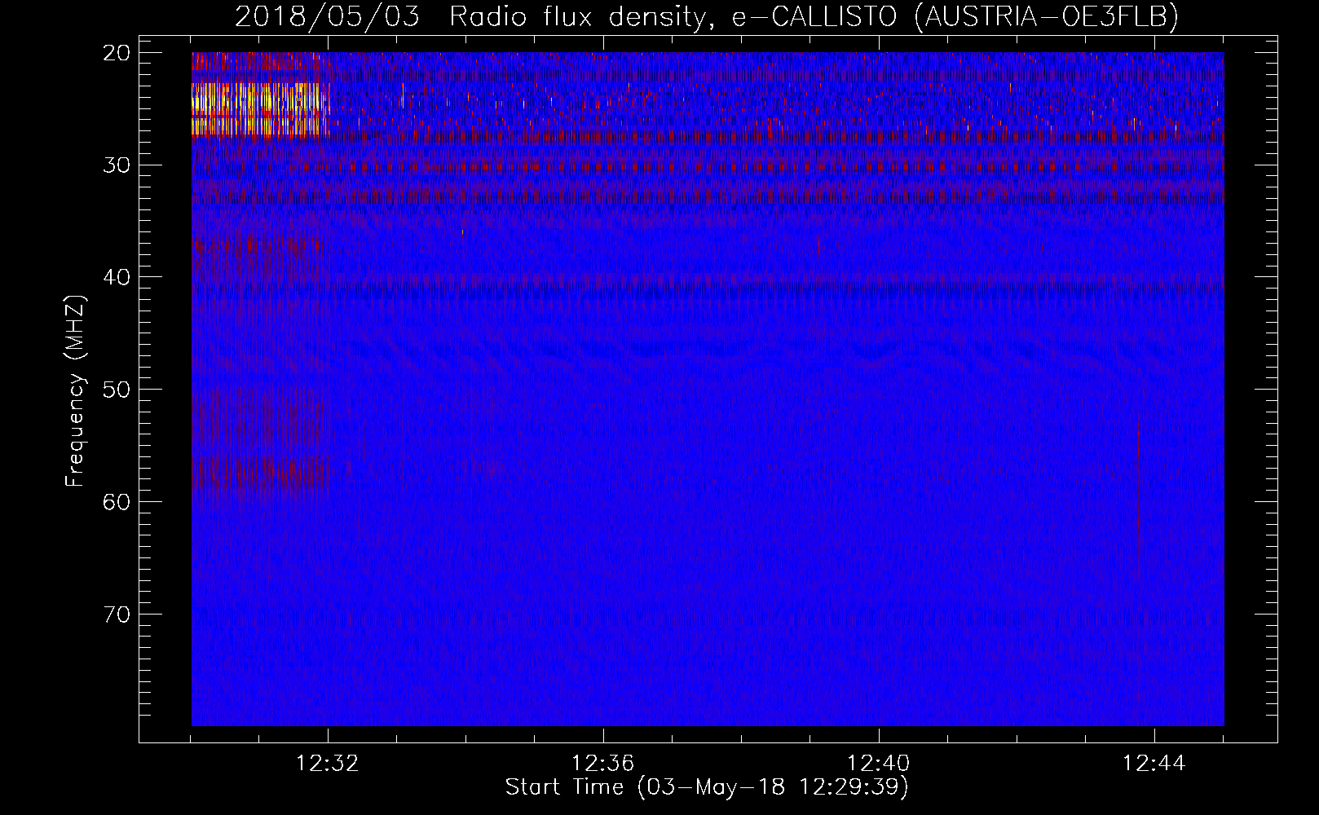Viewport: 1319px width, 815px height.
Task: Click the 50 MHz frequency tick label
Action: pyautogui.click(x=117, y=390)
